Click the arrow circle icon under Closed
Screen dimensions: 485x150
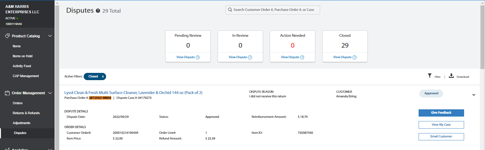pyautogui.click(x=355, y=57)
